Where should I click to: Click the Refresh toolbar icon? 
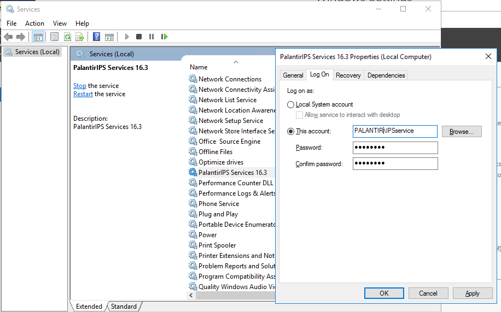coord(67,37)
